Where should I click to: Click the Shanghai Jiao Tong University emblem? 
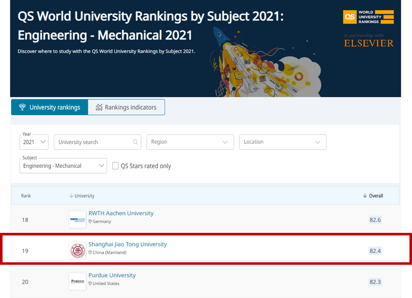click(x=77, y=251)
